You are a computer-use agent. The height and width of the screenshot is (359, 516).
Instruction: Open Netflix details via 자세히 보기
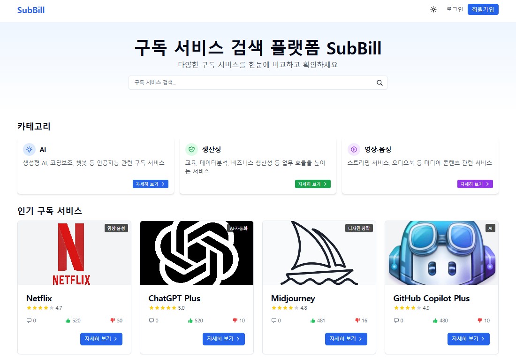[101, 339]
